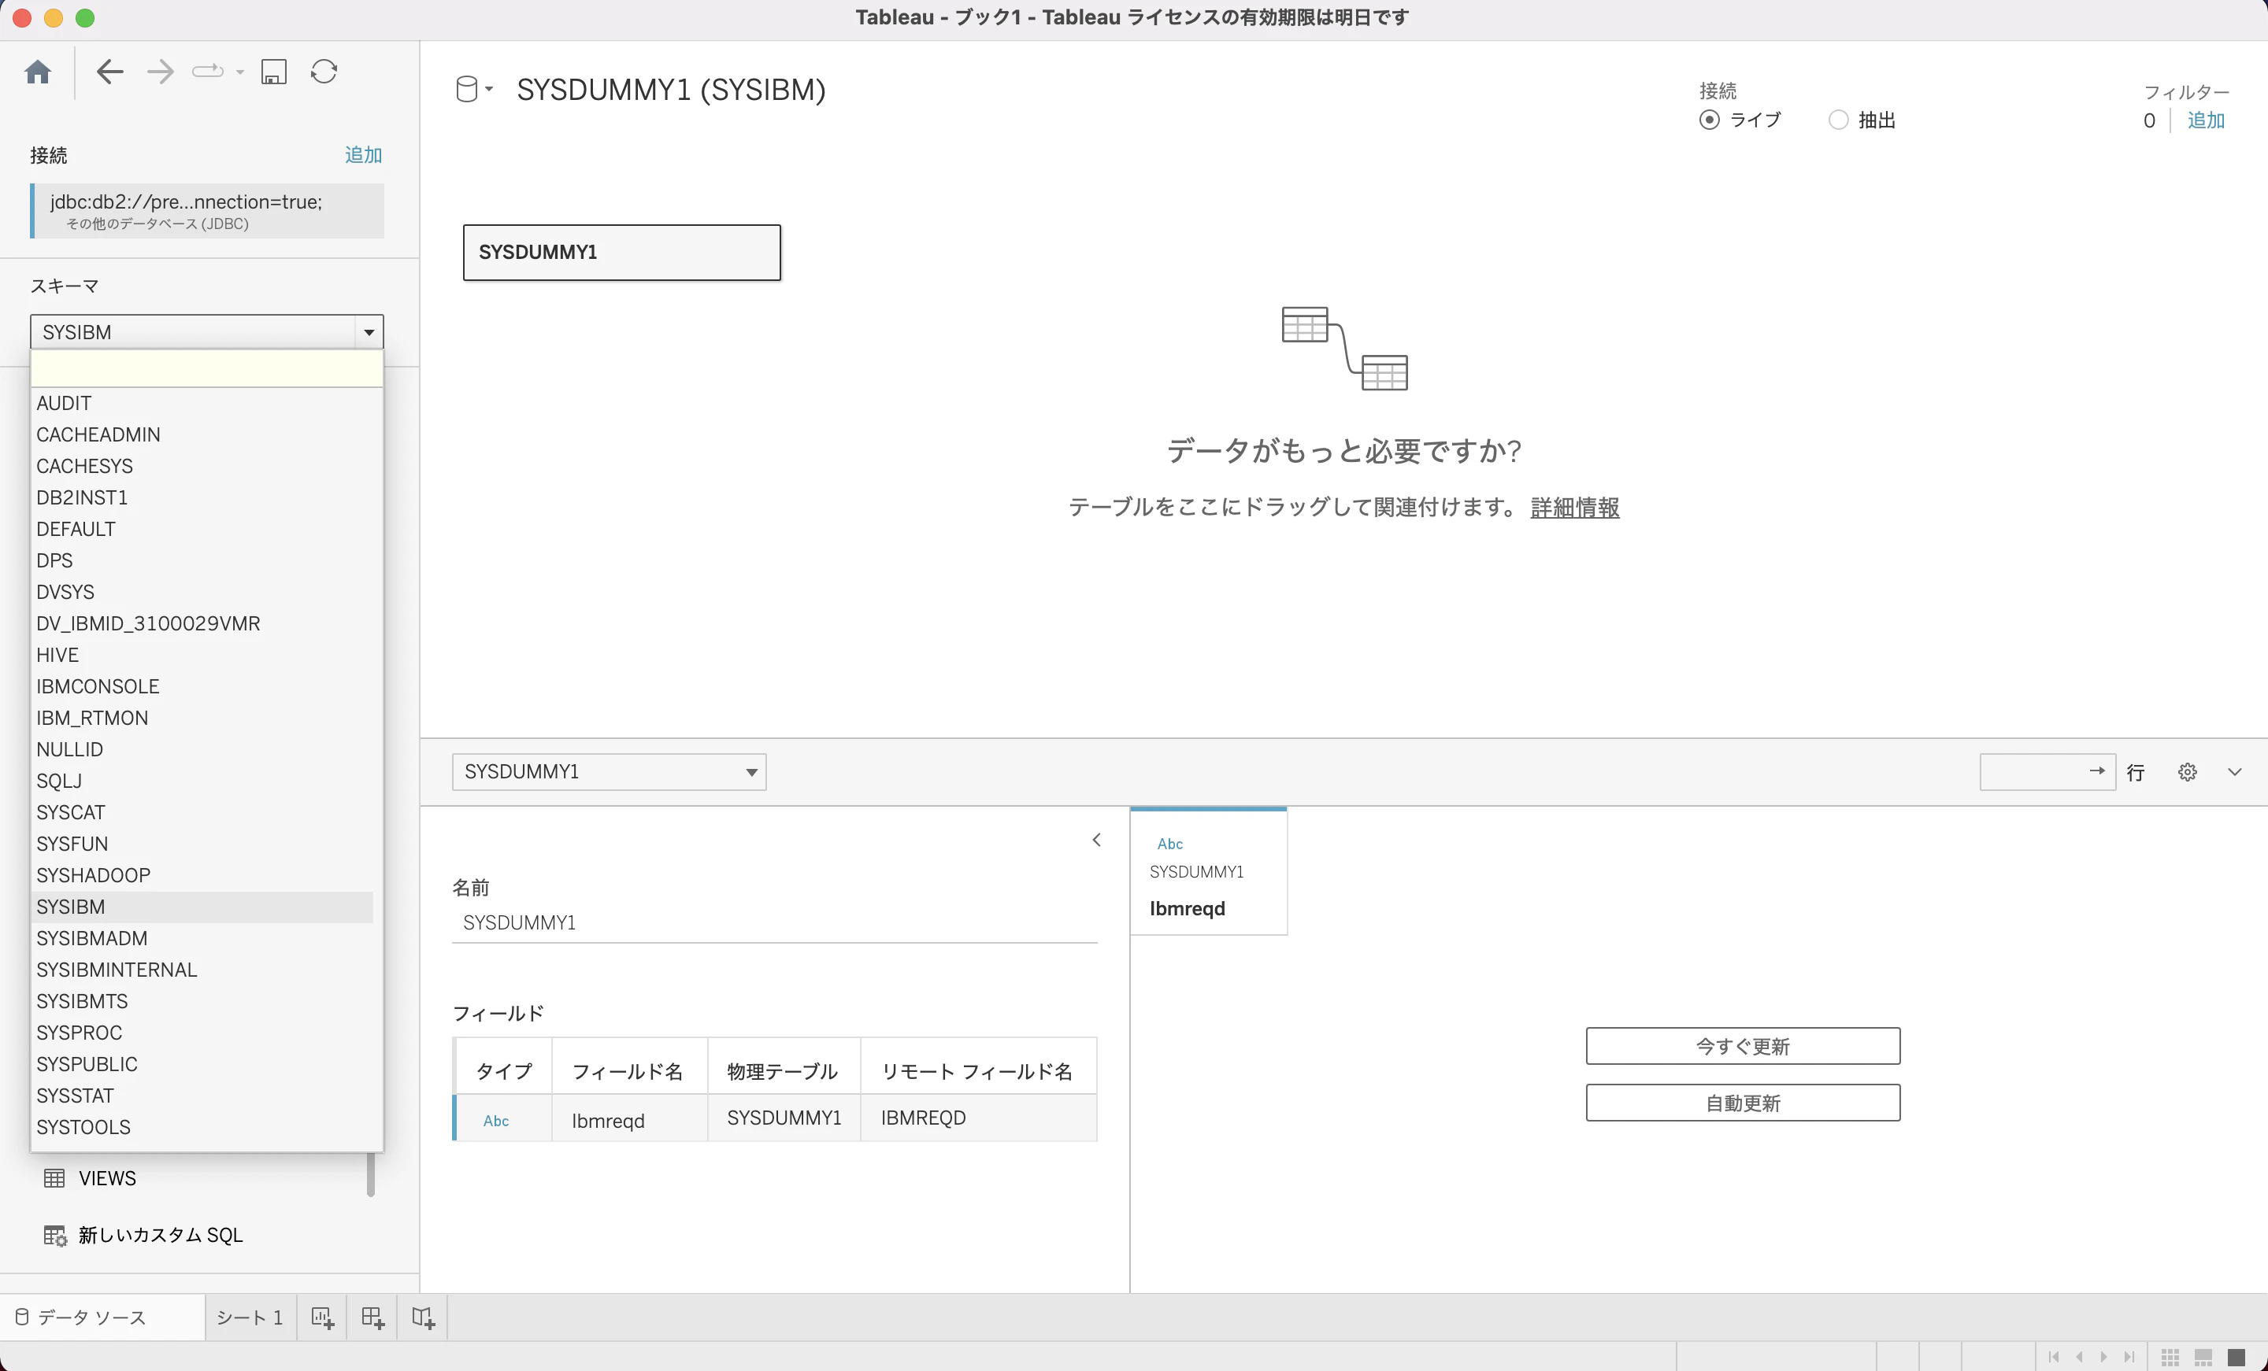Image resolution: width=2268 pixels, height=1371 pixels.
Task: Select SQLJ in schema list
Action: (204, 782)
